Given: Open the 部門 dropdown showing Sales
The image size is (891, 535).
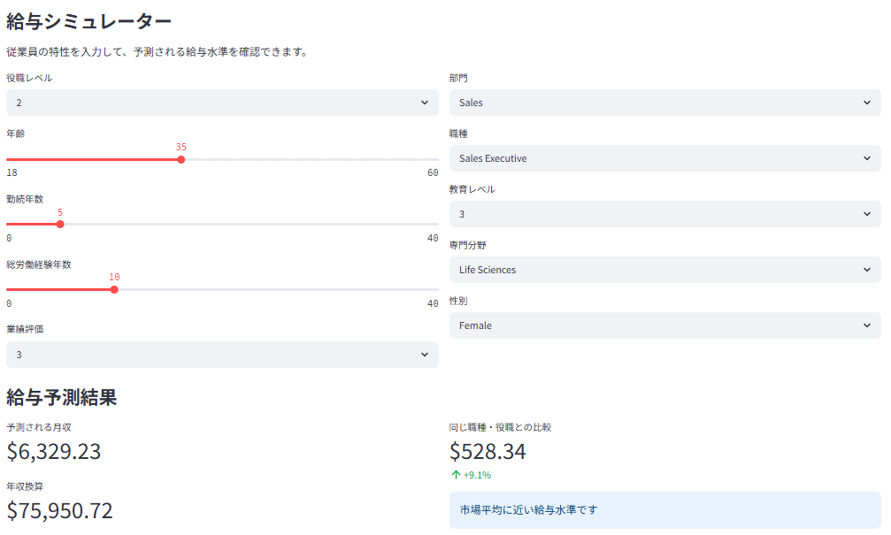Looking at the screenshot, I should pos(664,103).
